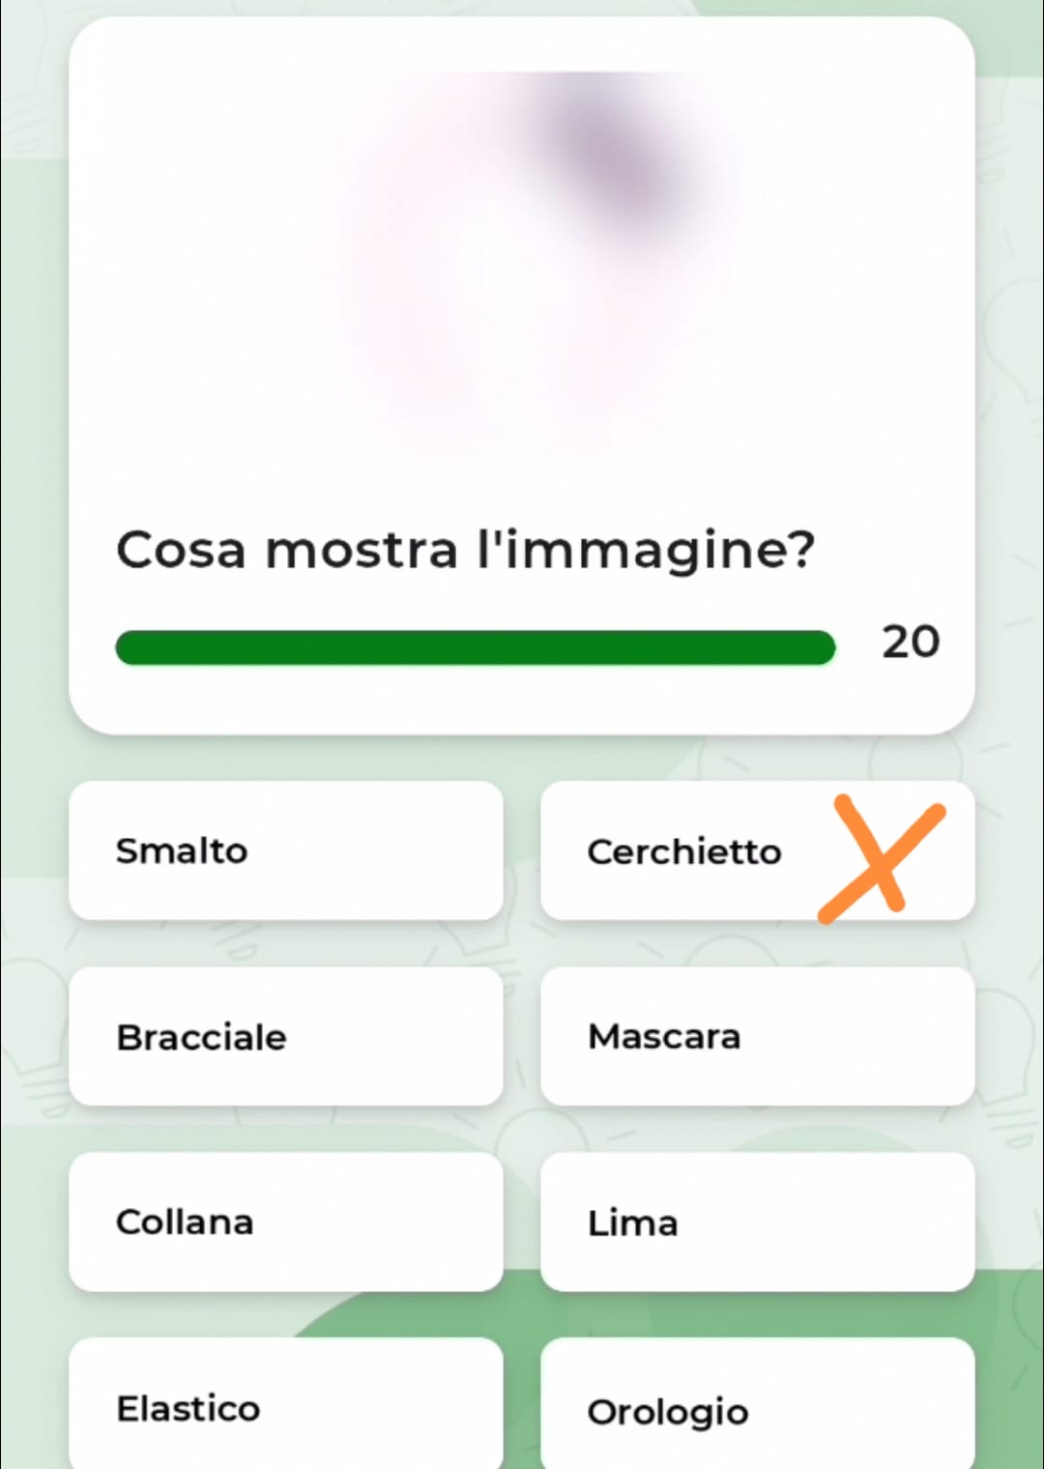Select Collana as your answer
Viewport: 1044px width, 1469px height.
(285, 1222)
